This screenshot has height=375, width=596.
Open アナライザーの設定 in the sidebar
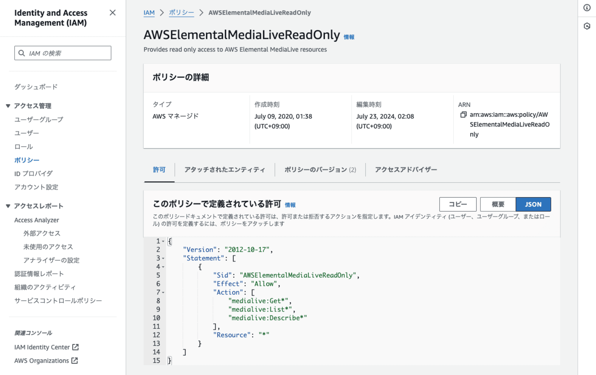click(51, 260)
